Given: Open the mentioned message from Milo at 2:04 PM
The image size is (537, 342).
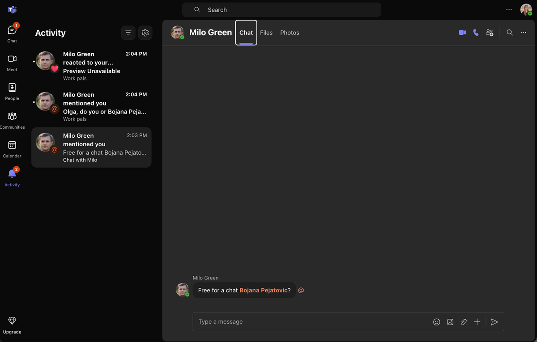Looking at the screenshot, I should point(91,106).
